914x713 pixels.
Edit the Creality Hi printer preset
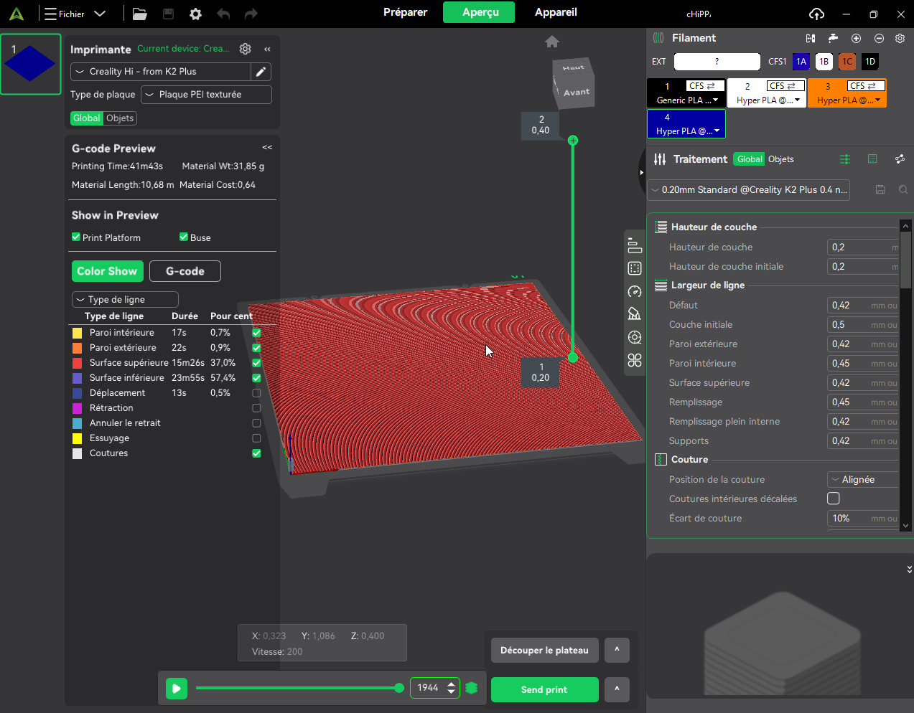coord(261,72)
